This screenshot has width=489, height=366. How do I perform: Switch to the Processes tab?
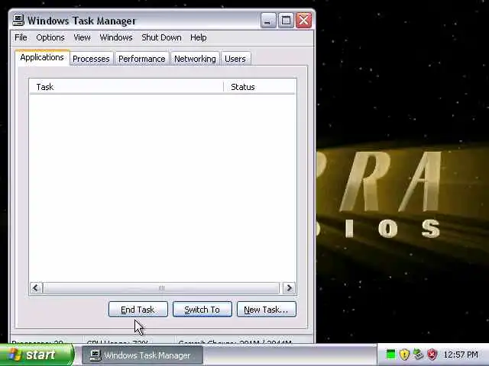91,59
